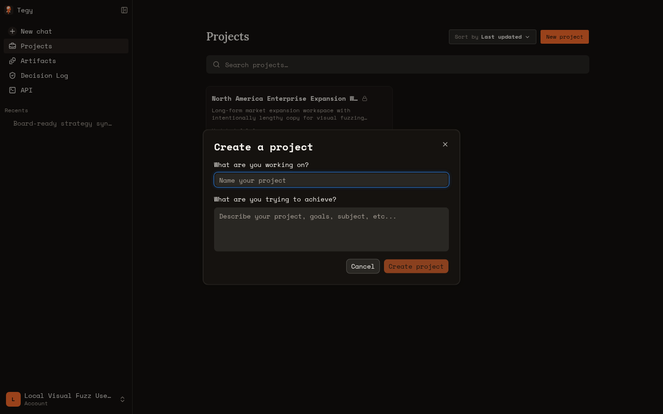Viewport: 663px width, 414px height.
Task: Click the plus icon beside New chat
Action: click(12, 31)
